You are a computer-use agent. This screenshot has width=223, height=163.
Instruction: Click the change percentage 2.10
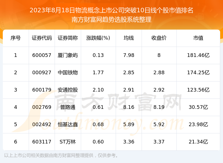point(98,90)
